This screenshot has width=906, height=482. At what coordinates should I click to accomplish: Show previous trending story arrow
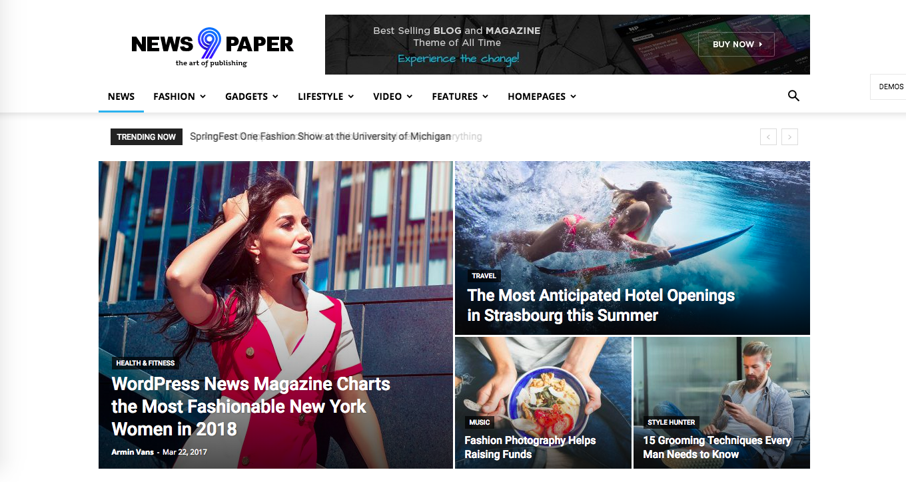pos(769,137)
